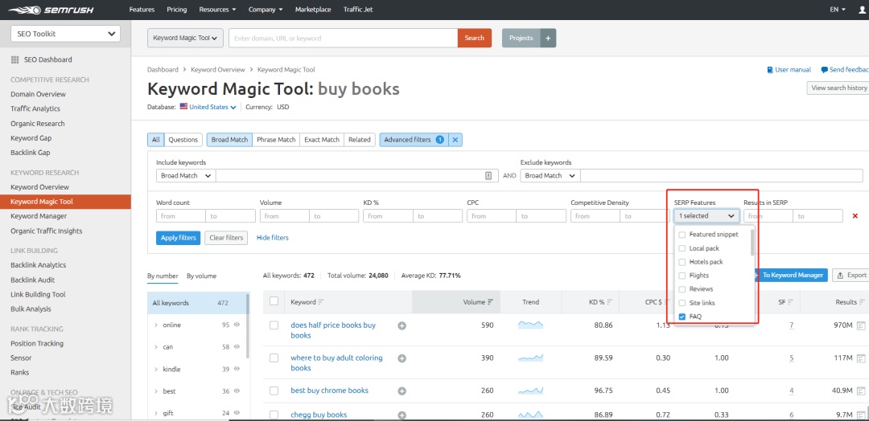
Task: Click the Export button
Action: pyautogui.click(x=851, y=275)
